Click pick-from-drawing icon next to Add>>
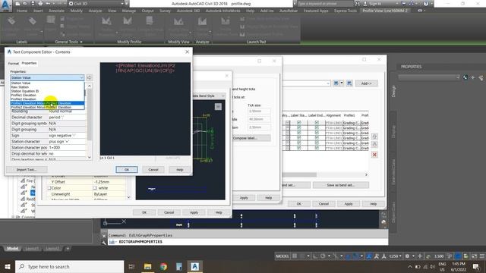The height and width of the screenshot is (273, 486). [x=349, y=83]
